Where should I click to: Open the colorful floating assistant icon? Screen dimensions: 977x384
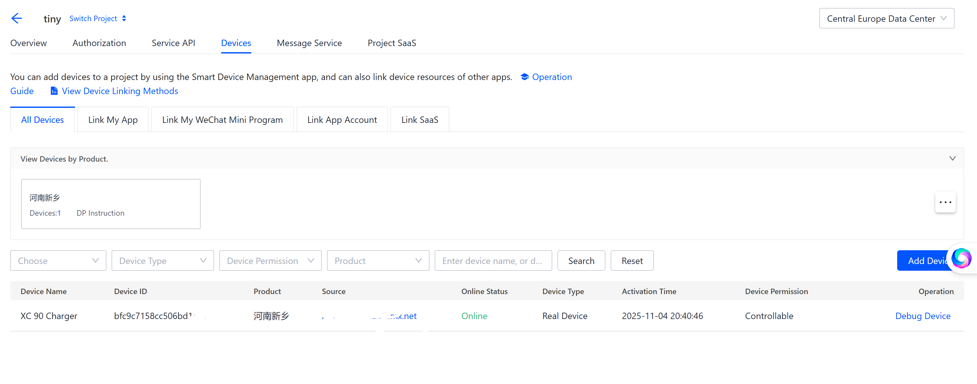click(961, 258)
